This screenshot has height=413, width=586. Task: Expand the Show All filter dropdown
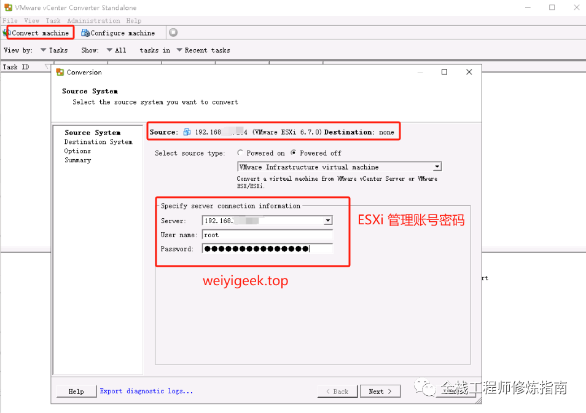point(116,50)
